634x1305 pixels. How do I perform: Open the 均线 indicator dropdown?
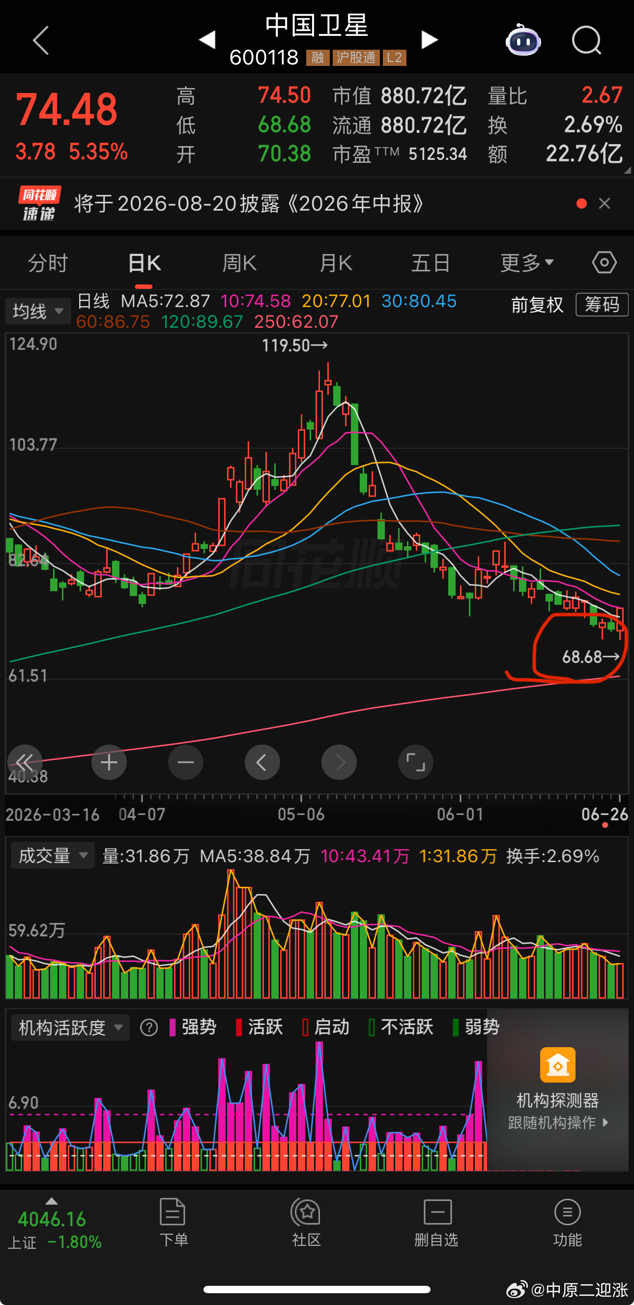tap(38, 311)
